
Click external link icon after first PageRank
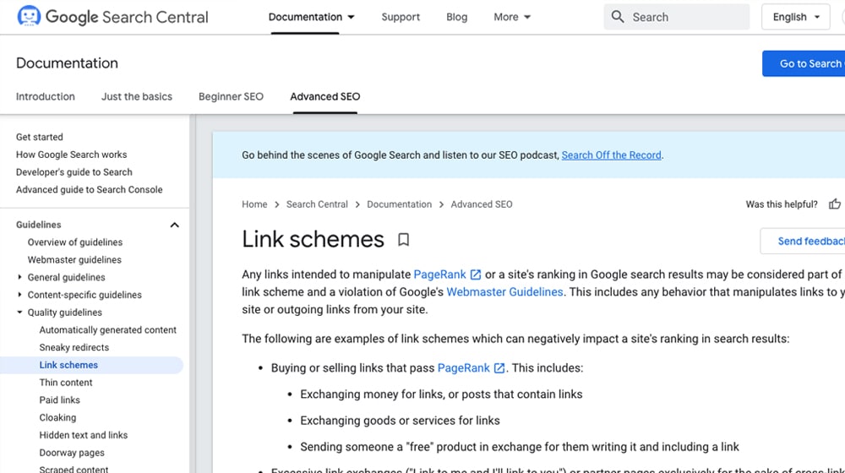[475, 275]
